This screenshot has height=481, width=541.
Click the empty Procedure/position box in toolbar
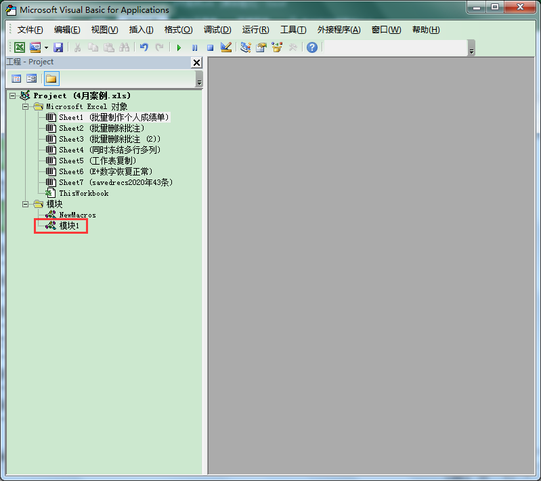395,47
